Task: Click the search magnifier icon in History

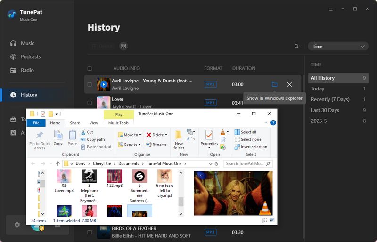Action: [296, 46]
